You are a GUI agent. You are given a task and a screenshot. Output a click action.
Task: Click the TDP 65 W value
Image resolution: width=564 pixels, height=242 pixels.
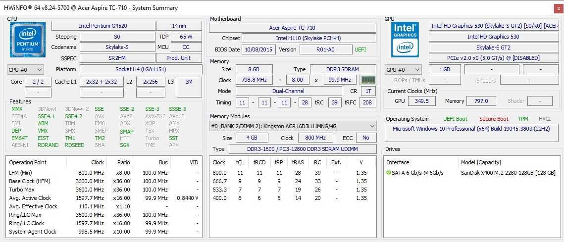pos(186,37)
